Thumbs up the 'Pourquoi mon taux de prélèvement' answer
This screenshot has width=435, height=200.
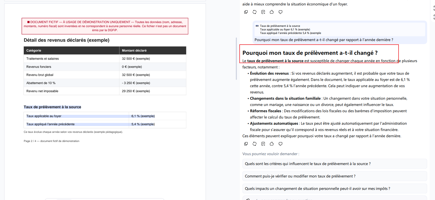click(x=272, y=144)
